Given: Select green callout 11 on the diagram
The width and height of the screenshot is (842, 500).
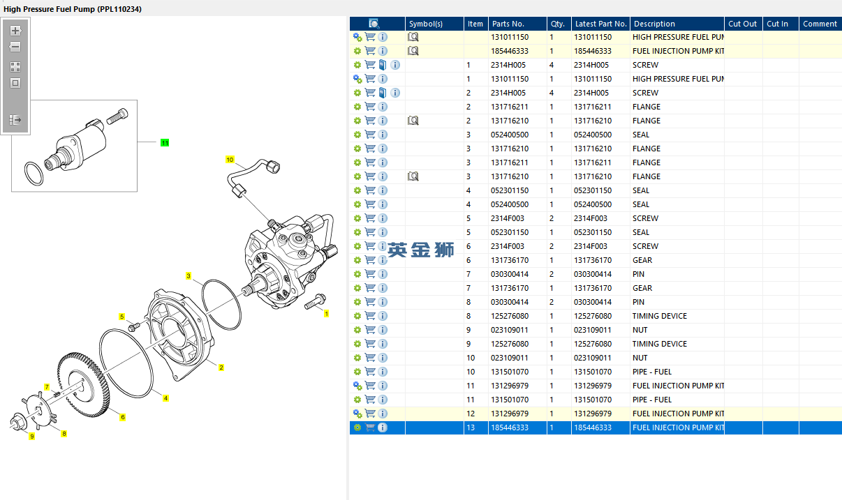Looking at the screenshot, I should (x=165, y=142).
